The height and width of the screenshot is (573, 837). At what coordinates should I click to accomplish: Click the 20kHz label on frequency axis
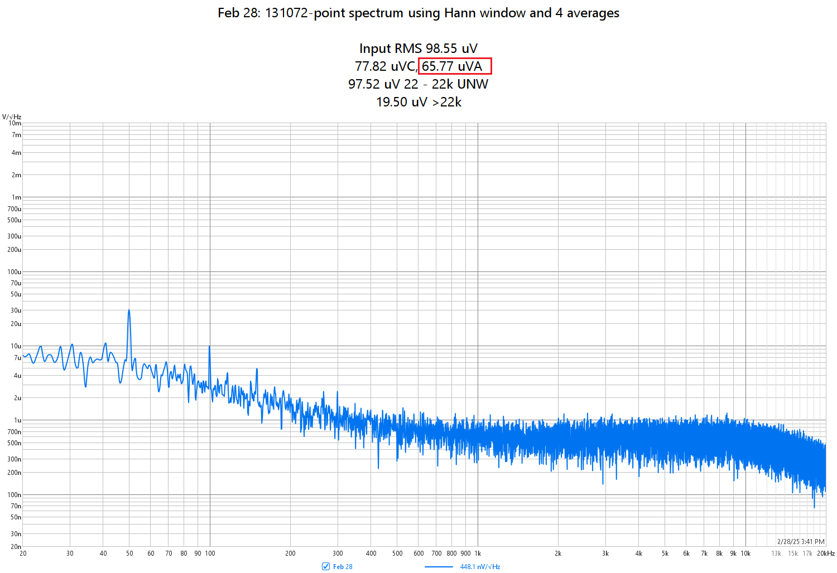point(826,553)
